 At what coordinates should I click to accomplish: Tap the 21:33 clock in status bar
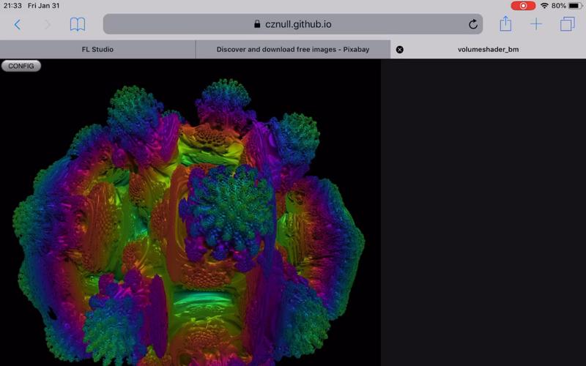point(12,6)
